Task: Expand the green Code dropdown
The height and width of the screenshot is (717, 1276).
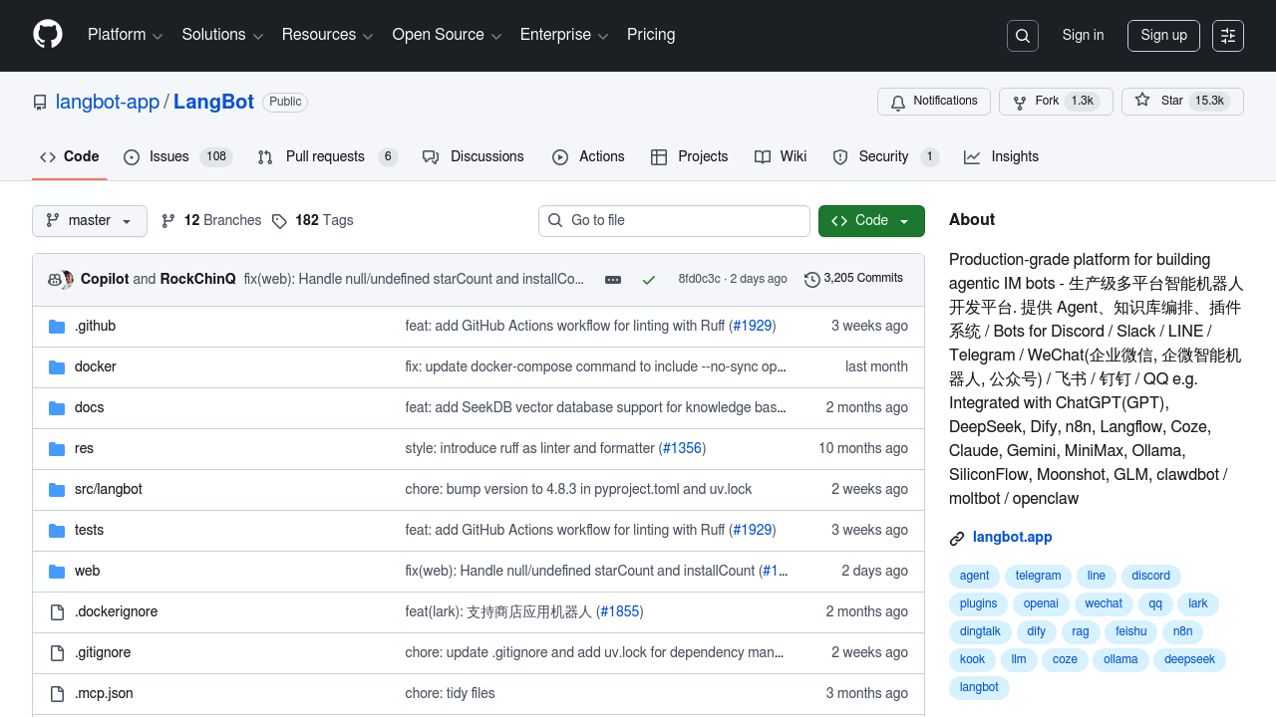Action: click(x=871, y=221)
